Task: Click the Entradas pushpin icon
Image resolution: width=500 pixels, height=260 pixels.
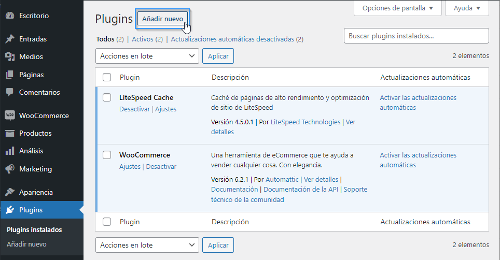Action: [10, 39]
